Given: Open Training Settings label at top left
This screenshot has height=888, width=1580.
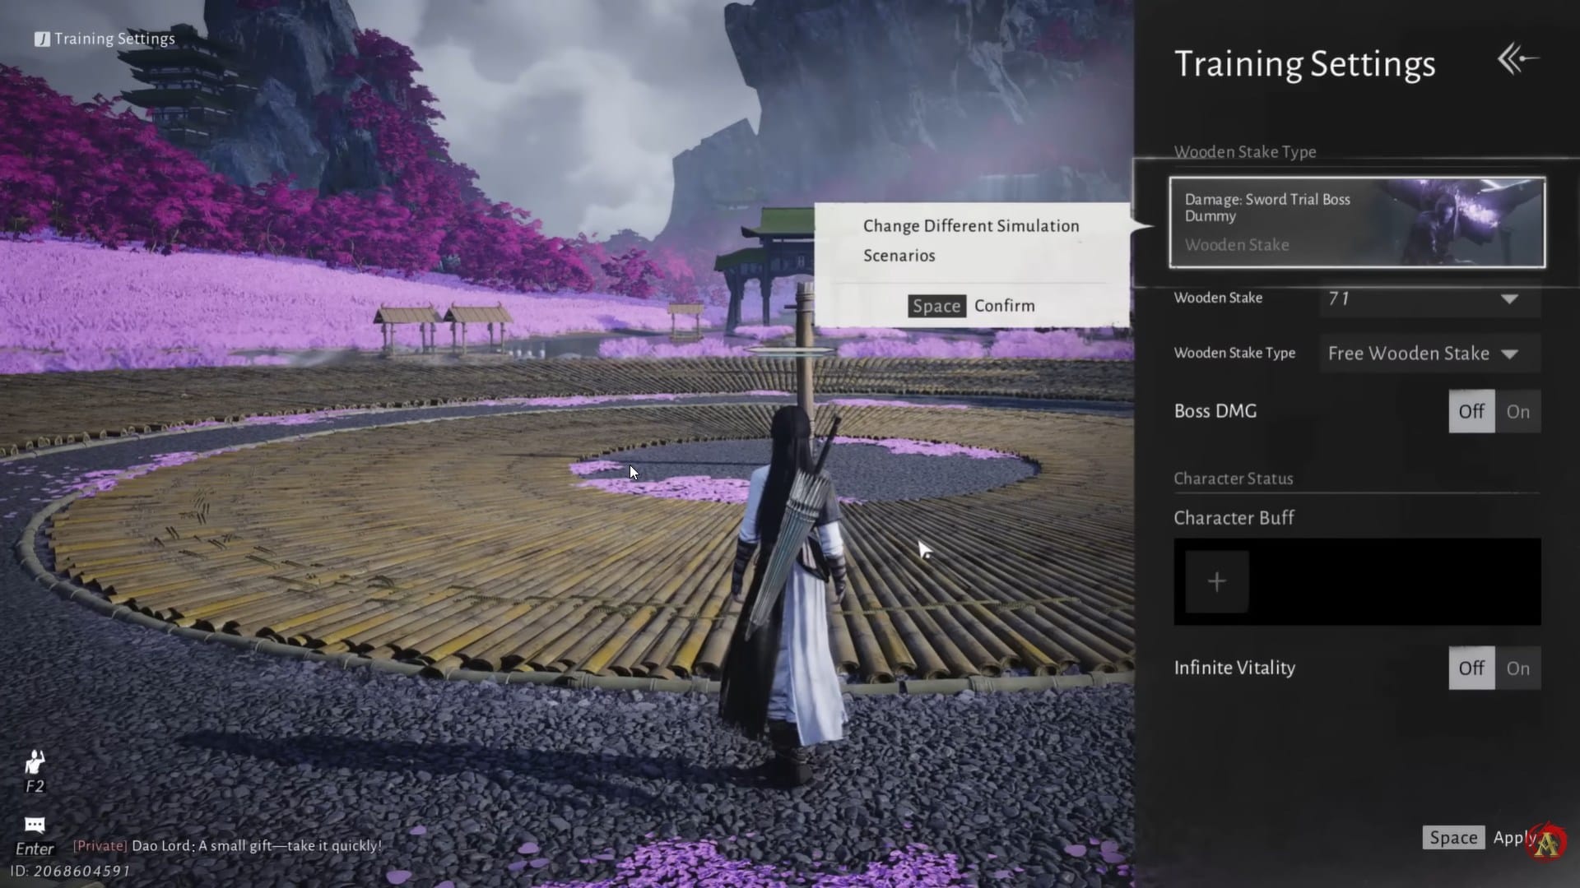Looking at the screenshot, I should coord(114,39).
